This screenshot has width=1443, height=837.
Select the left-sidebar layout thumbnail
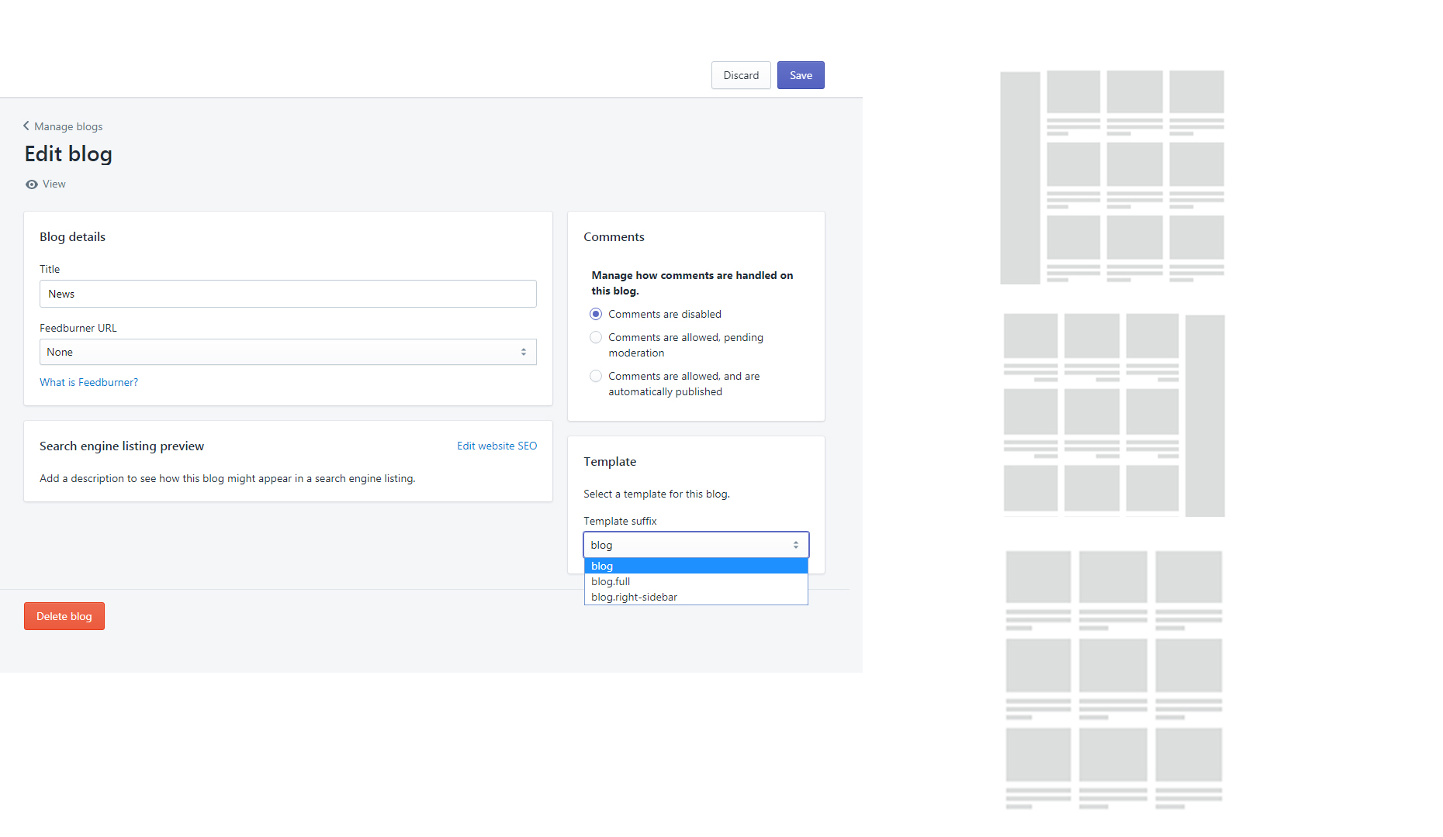tap(1112, 177)
